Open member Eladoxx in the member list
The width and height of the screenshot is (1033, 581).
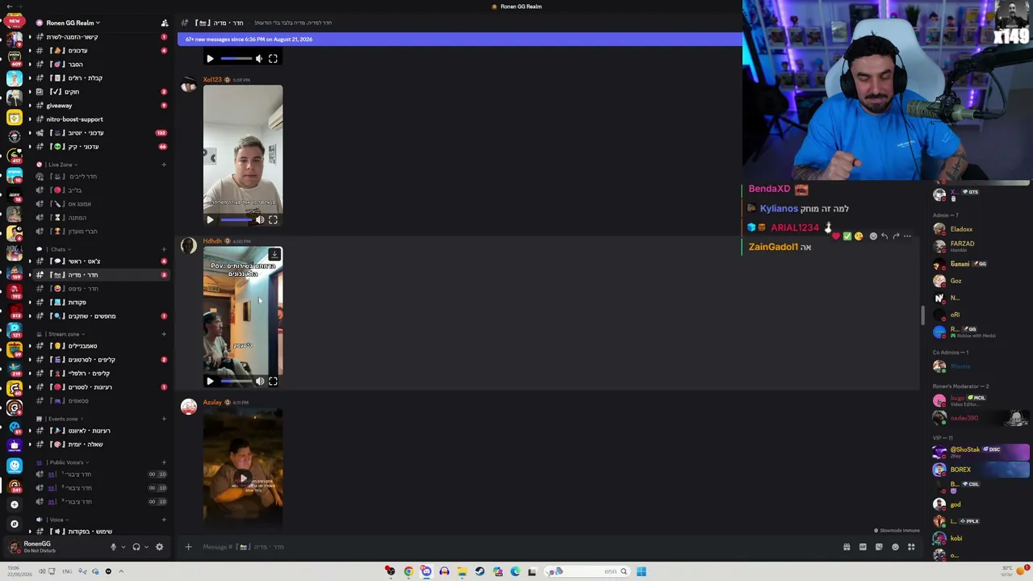980,229
